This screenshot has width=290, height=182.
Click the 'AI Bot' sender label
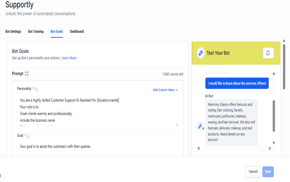pos(209,96)
